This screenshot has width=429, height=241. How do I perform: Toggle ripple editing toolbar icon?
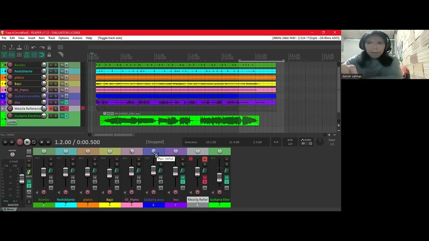pyautogui.click(x=19, y=55)
